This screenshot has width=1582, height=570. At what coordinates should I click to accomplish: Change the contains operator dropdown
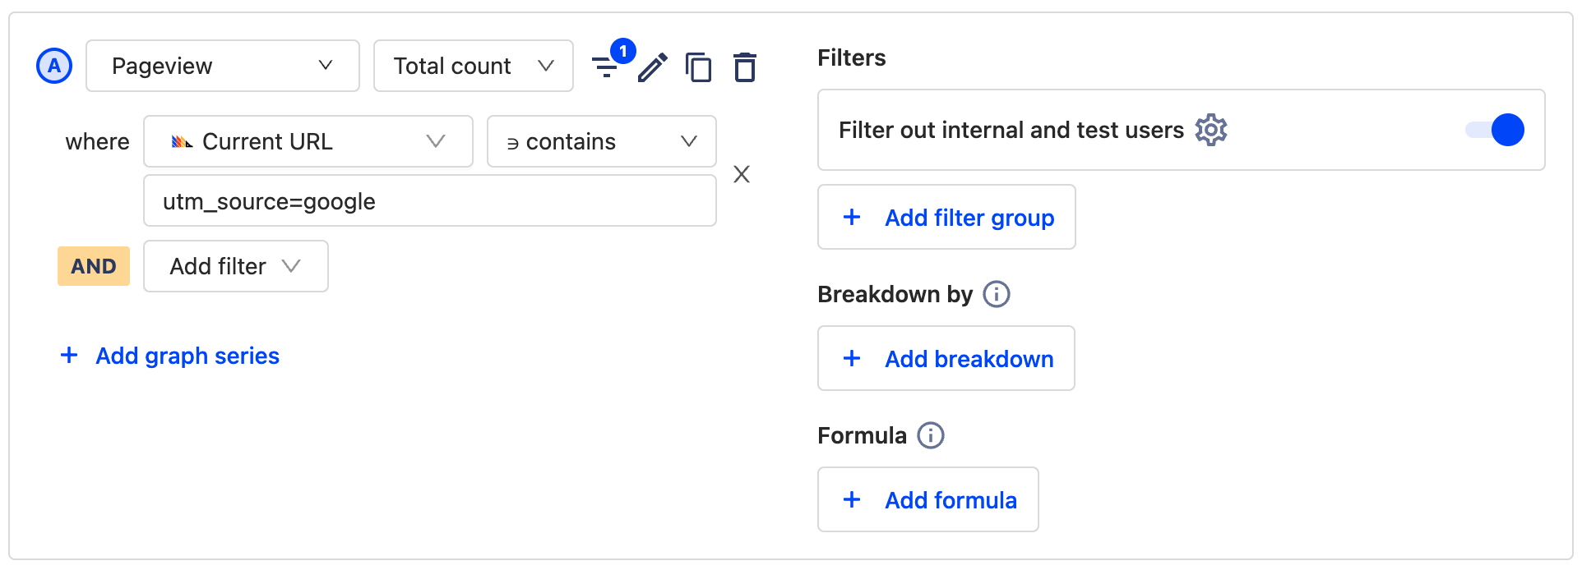tap(601, 141)
